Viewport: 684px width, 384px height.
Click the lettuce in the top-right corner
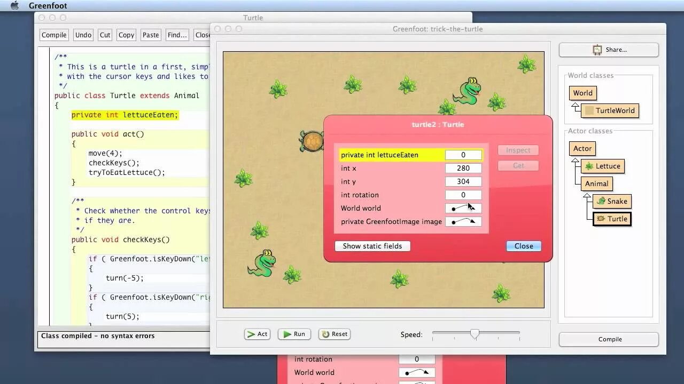pos(527,64)
